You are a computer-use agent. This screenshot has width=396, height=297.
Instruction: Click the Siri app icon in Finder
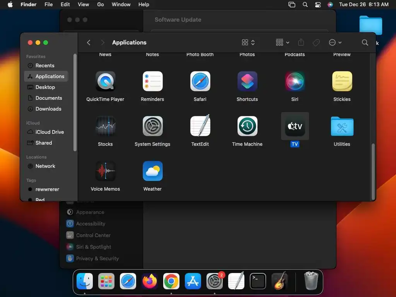tap(295, 81)
